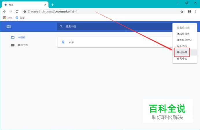The width and height of the screenshot is (200, 130).
Task: Open 帮助中心 from the menu
Action: pyautogui.click(x=185, y=59)
